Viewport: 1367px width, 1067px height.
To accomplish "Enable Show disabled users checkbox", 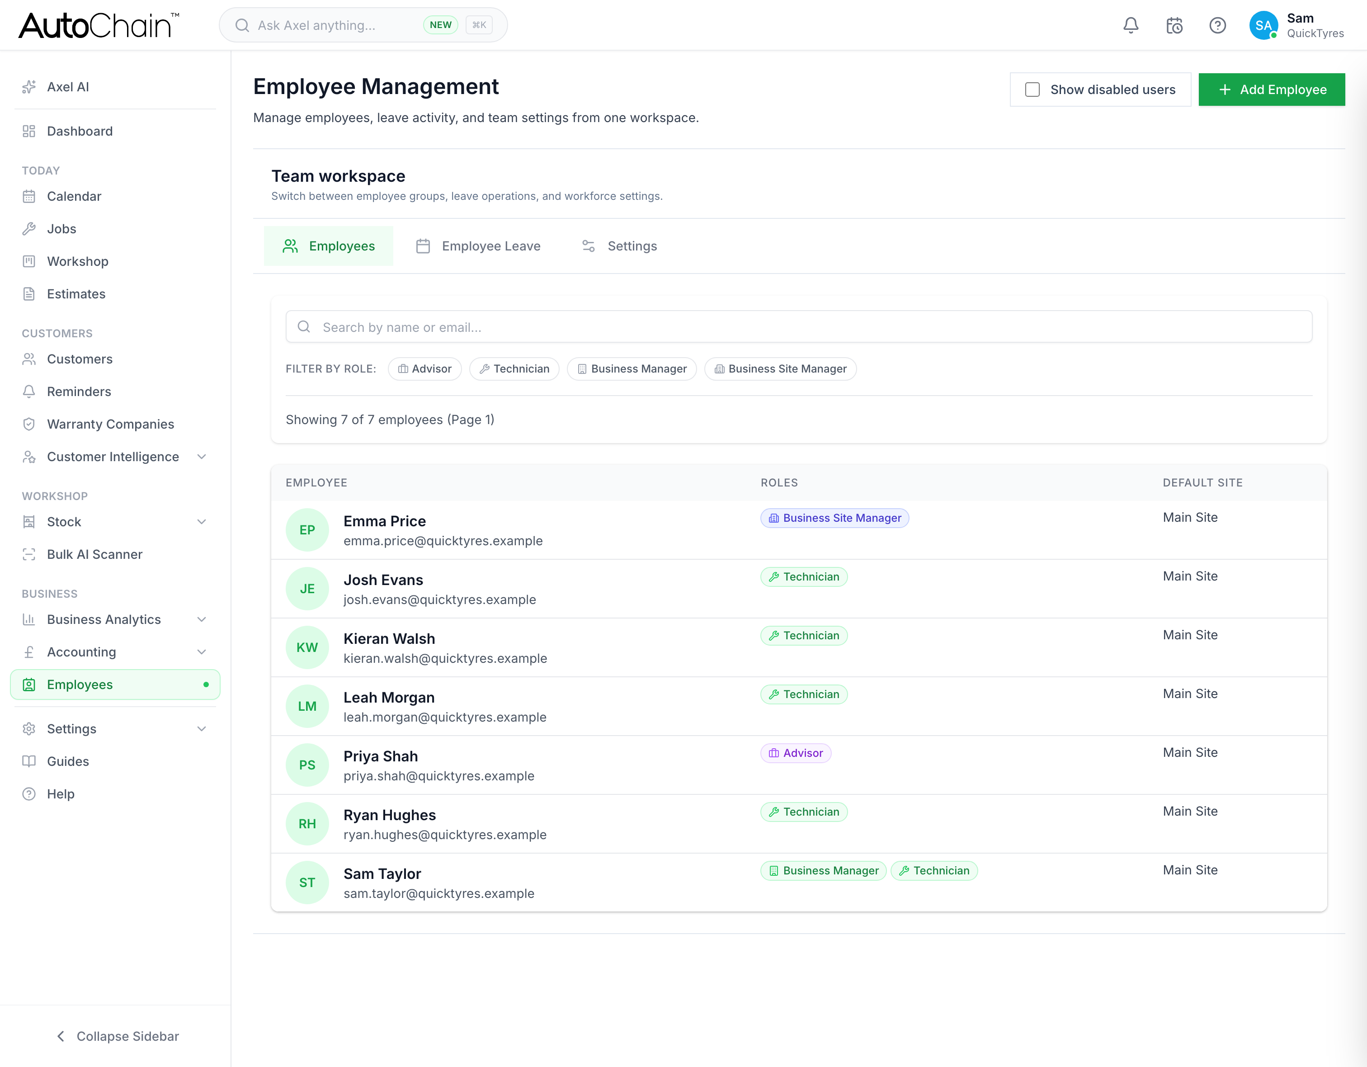I will (1032, 90).
